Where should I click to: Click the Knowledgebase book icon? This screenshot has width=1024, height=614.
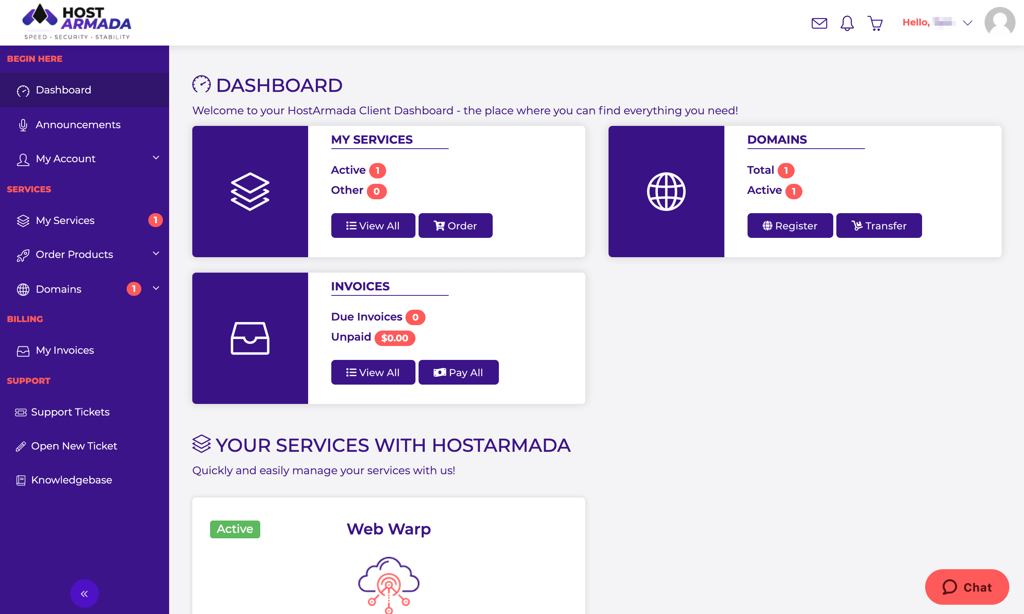click(x=21, y=480)
